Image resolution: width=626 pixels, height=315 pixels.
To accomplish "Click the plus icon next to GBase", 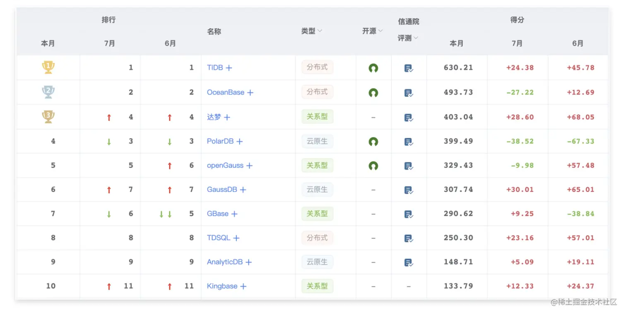I will (x=234, y=214).
